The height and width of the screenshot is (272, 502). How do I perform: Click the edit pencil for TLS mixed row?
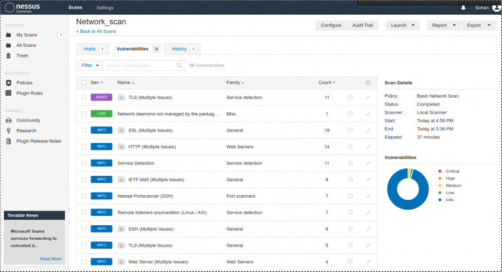pyautogui.click(x=367, y=98)
